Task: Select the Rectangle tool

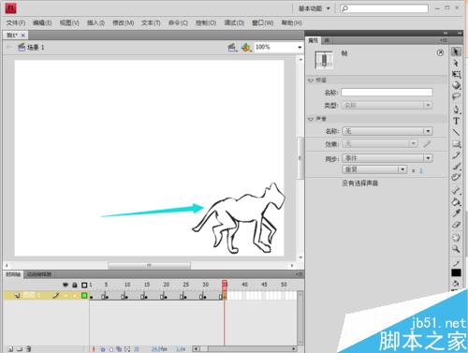Action: [456, 144]
